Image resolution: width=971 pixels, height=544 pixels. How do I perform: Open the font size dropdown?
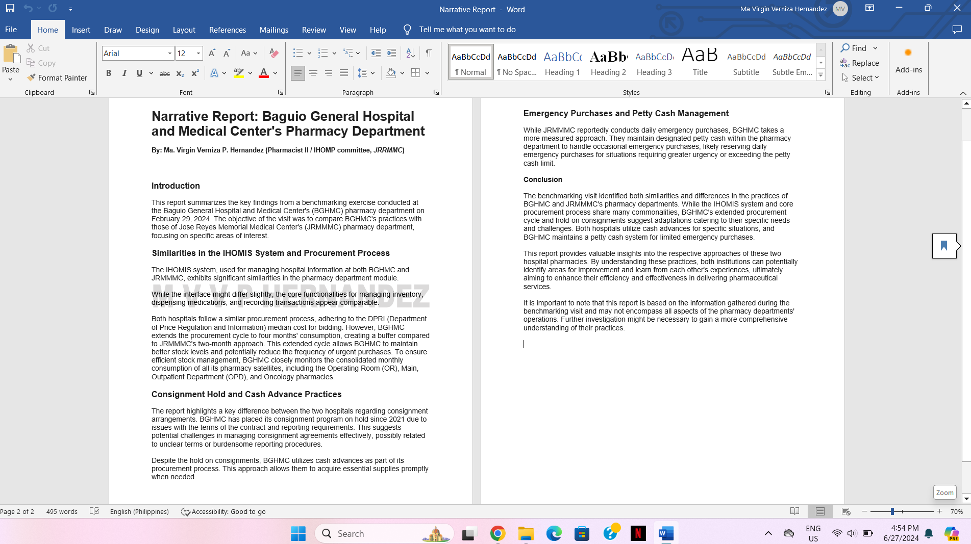click(198, 53)
